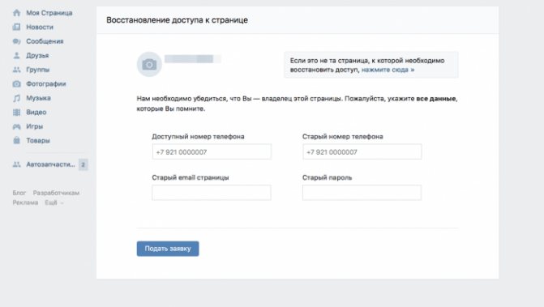Open Сообщения in the sidebar
Image resolution: width=544 pixels, height=307 pixels.
pos(45,41)
